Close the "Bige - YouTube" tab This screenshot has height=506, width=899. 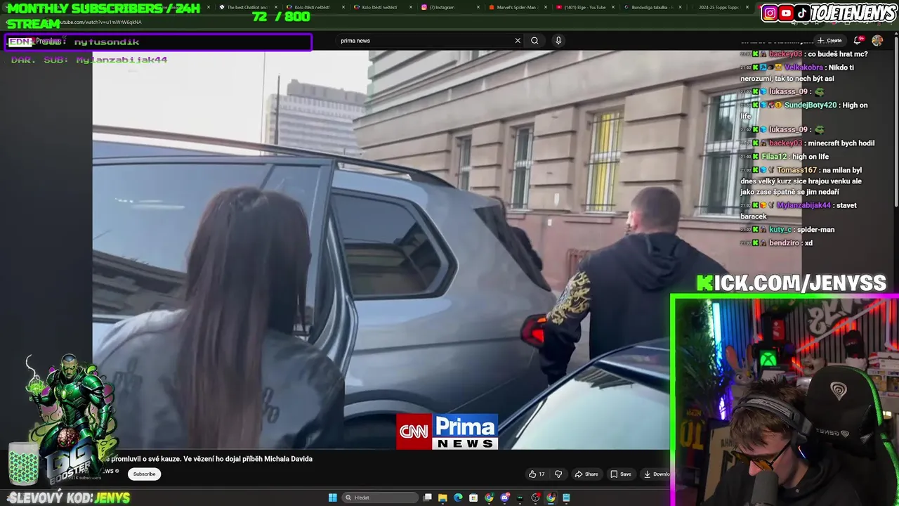pyautogui.click(x=613, y=7)
